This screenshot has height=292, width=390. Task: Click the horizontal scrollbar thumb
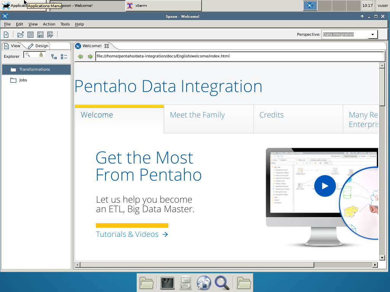tap(197, 265)
